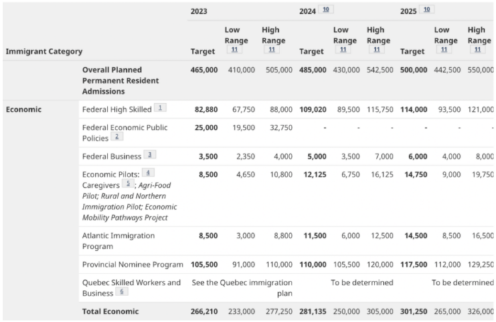Open footnote 11 under 2024 High Range
496x322 pixels.
[376, 49]
